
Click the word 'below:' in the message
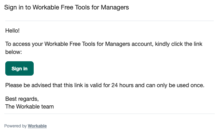coord(14,52)
